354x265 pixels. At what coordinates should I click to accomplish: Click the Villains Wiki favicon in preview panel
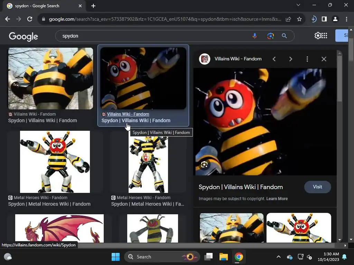[x=205, y=59]
